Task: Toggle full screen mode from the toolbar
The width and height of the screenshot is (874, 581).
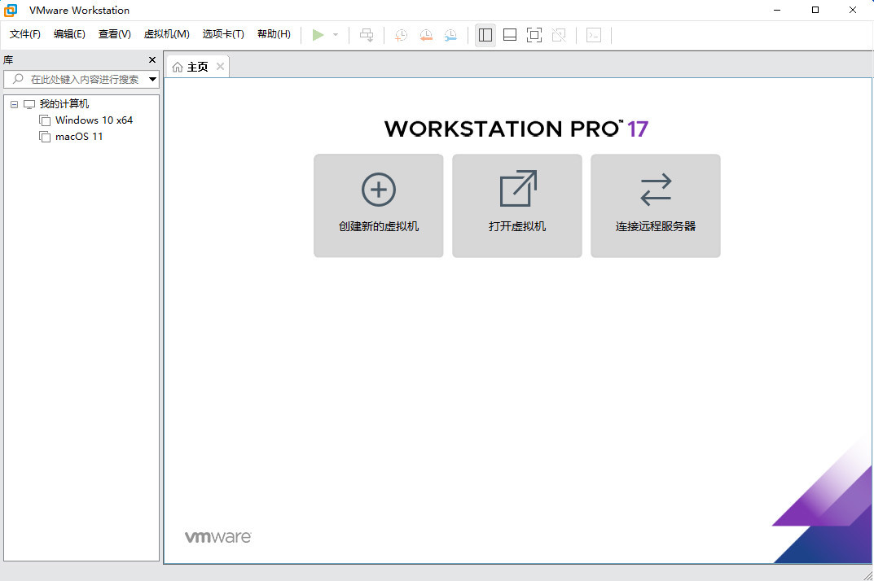Action: click(534, 35)
